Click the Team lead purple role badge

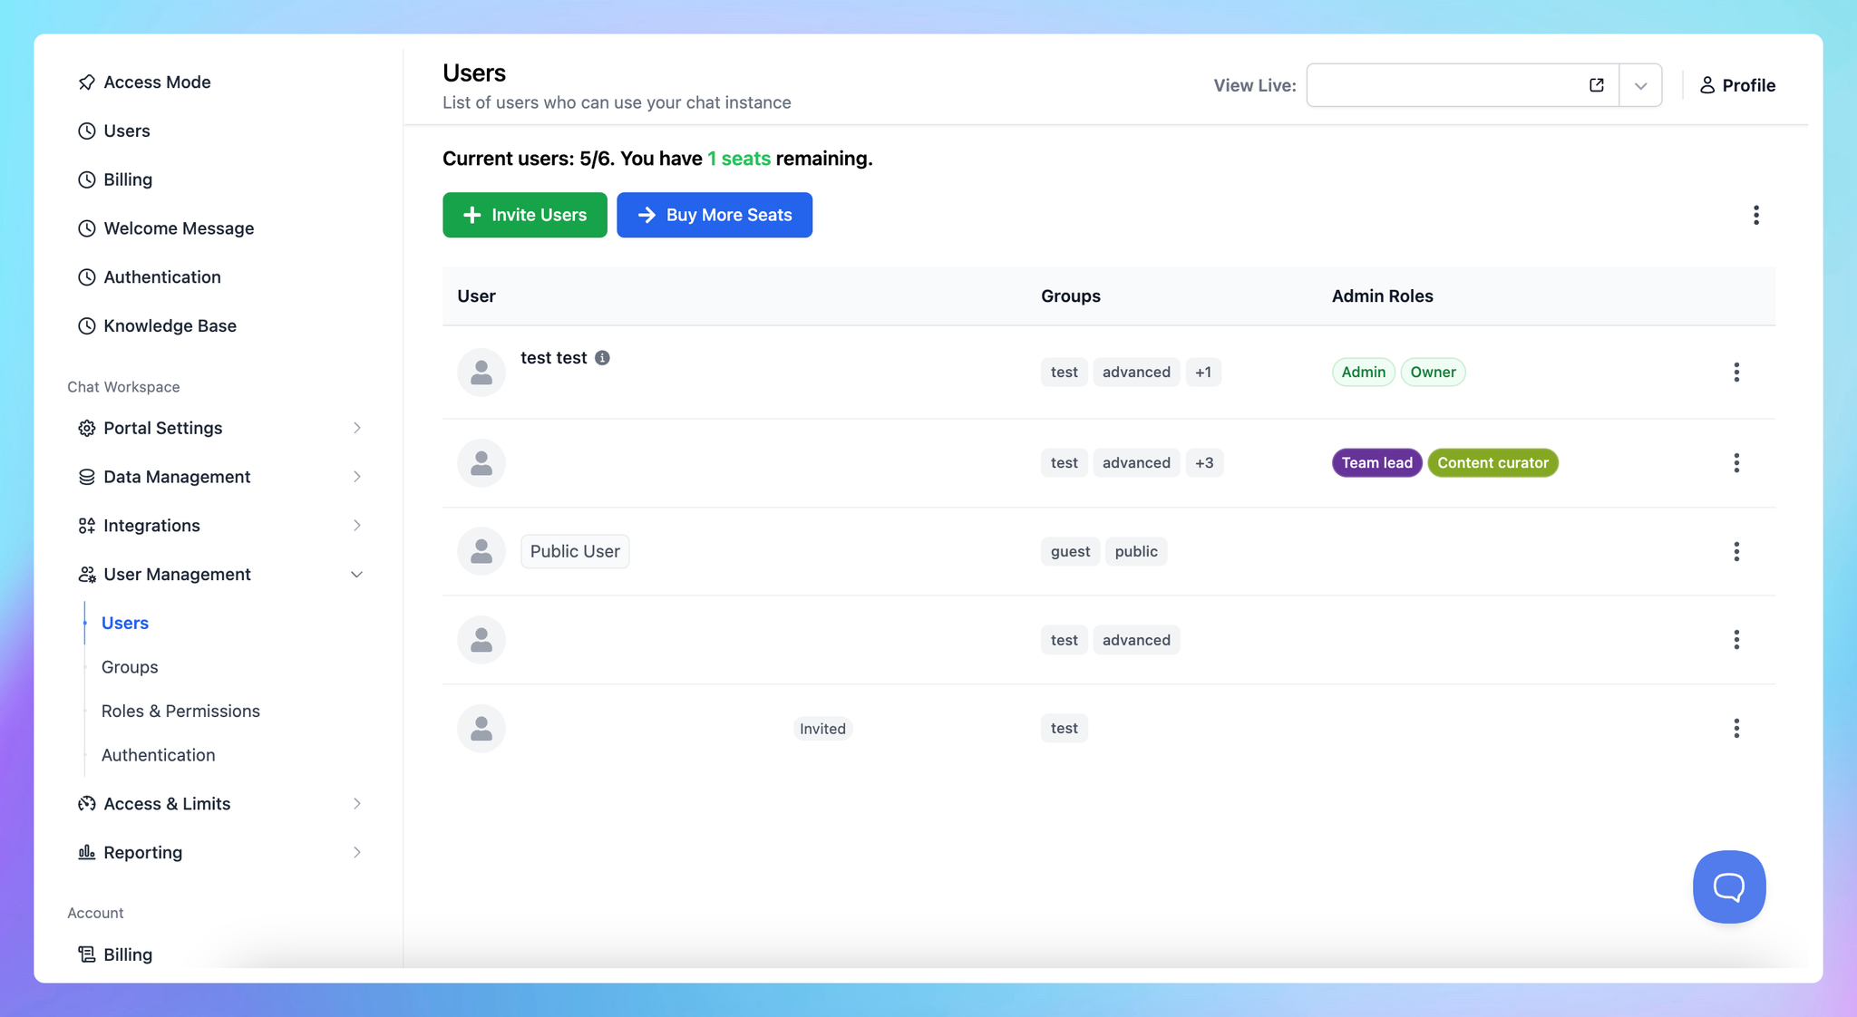[x=1376, y=462]
